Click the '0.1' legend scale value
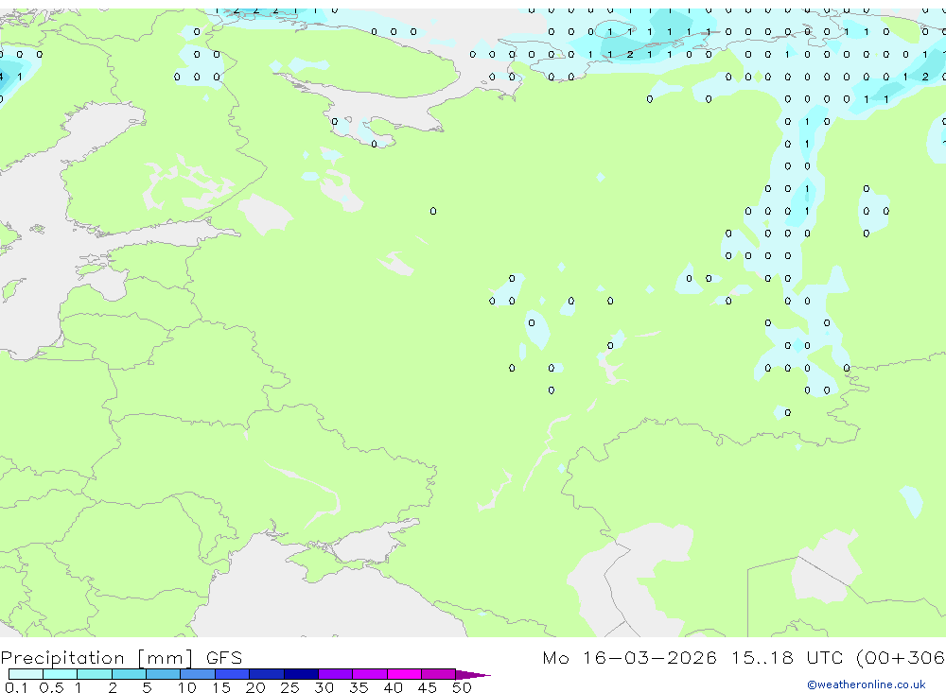This screenshot has width=946, height=693. [16, 687]
